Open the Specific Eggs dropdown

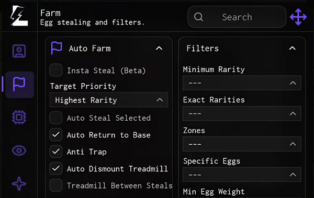tap(242, 174)
